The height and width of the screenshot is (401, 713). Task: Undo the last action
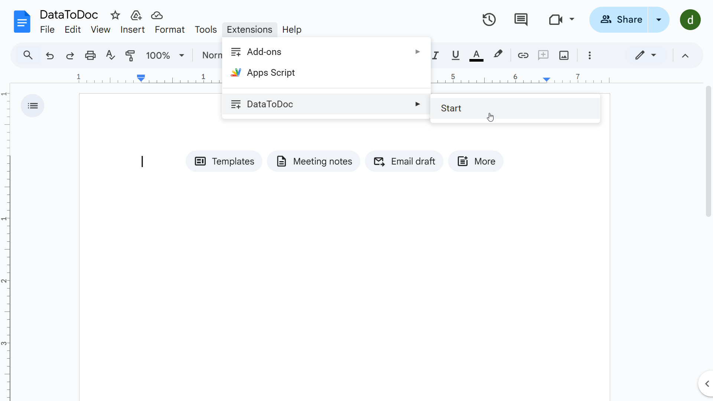click(x=50, y=55)
